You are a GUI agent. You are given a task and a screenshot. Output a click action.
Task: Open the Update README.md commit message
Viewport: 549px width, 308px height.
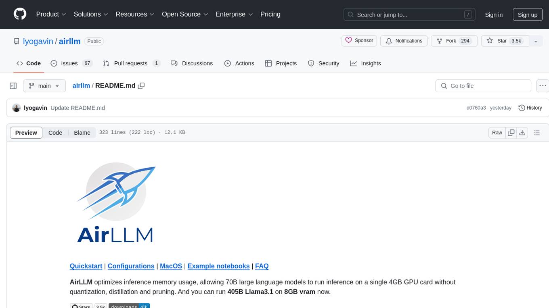tap(78, 108)
